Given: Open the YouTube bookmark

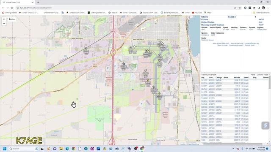Looking at the screenshot, I should click(x=196, y=13).
